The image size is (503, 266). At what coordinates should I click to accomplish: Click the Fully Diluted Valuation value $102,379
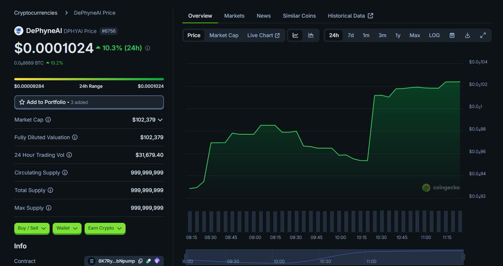152,137
